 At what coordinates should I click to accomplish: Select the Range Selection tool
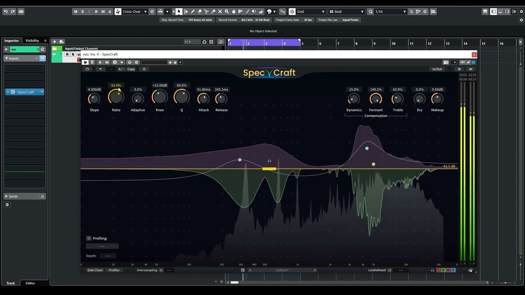click(x=186, y=11)
